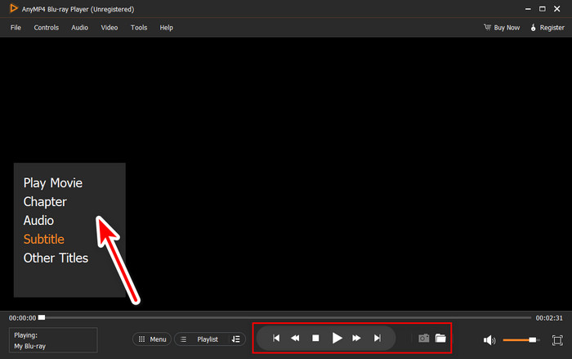Stop playback with the square button
The height and width of the screenshot is (359, 572).
tap(315, 339)
